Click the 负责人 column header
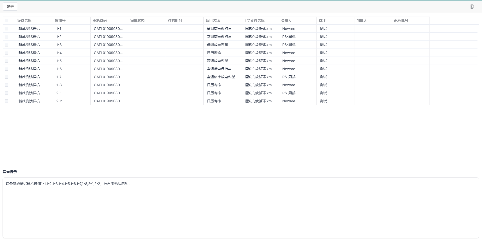This screenshot has width=482, height=239. [x=298, y=21]
